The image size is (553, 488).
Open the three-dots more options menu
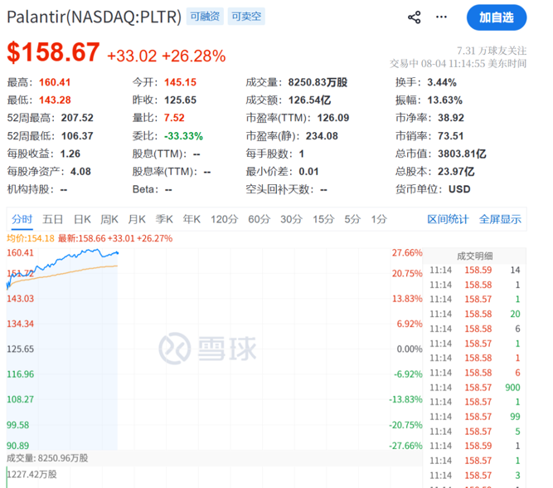click(x=441, y=17)
